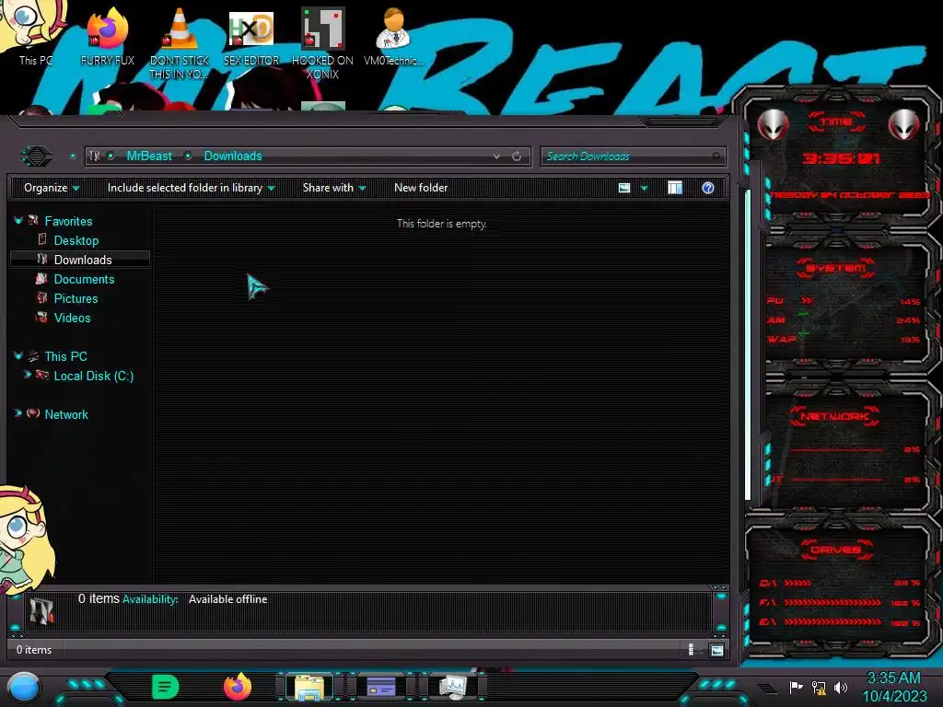The width and height of the screenshot is (943, 707).
Task: Open the HOOKED ON XONIX desktop shortcut
Action: pyautogui.click(x=322, y=43)
